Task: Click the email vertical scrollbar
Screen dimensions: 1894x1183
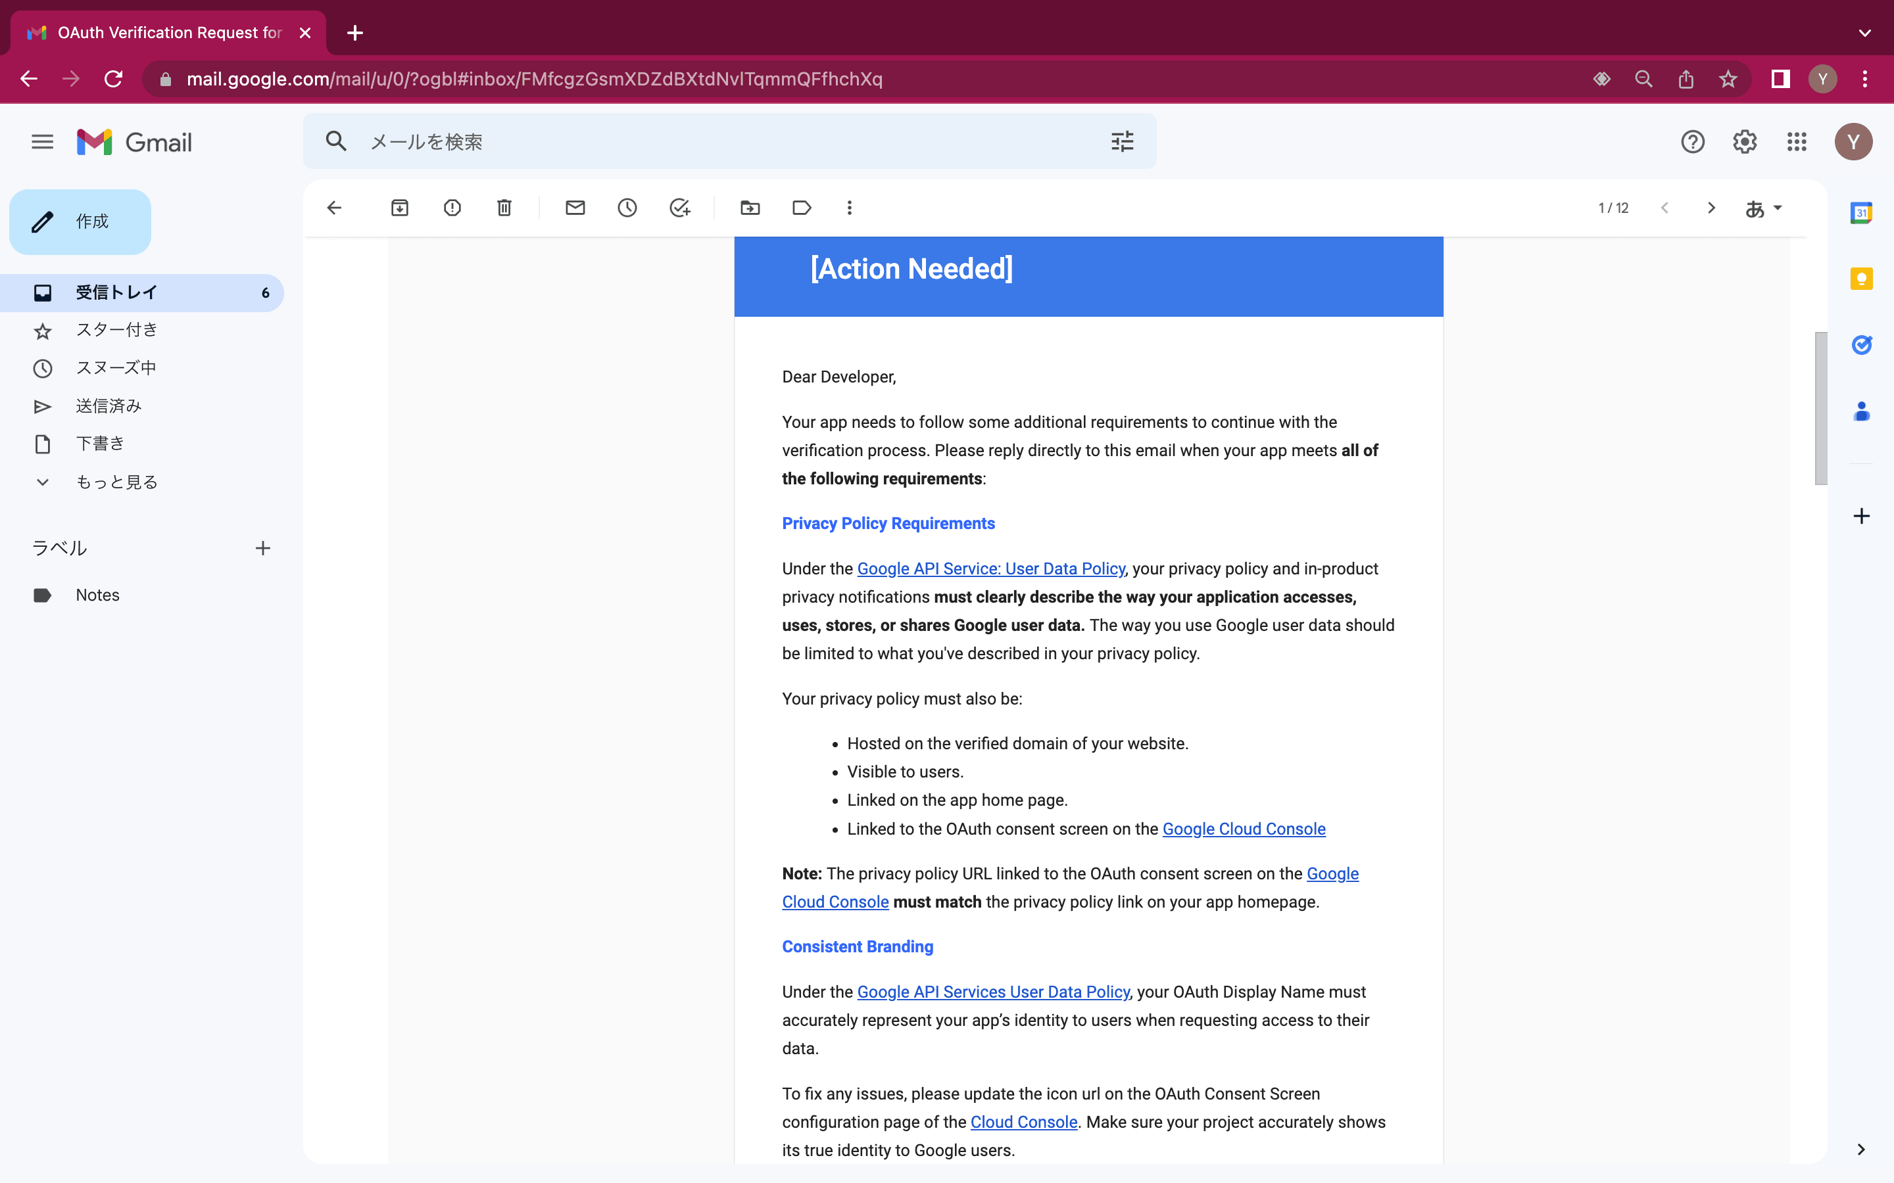Action: 1820,407
